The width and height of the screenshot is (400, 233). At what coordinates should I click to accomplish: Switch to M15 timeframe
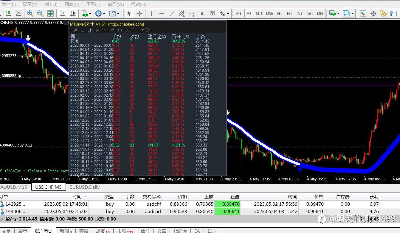(259, 13)
